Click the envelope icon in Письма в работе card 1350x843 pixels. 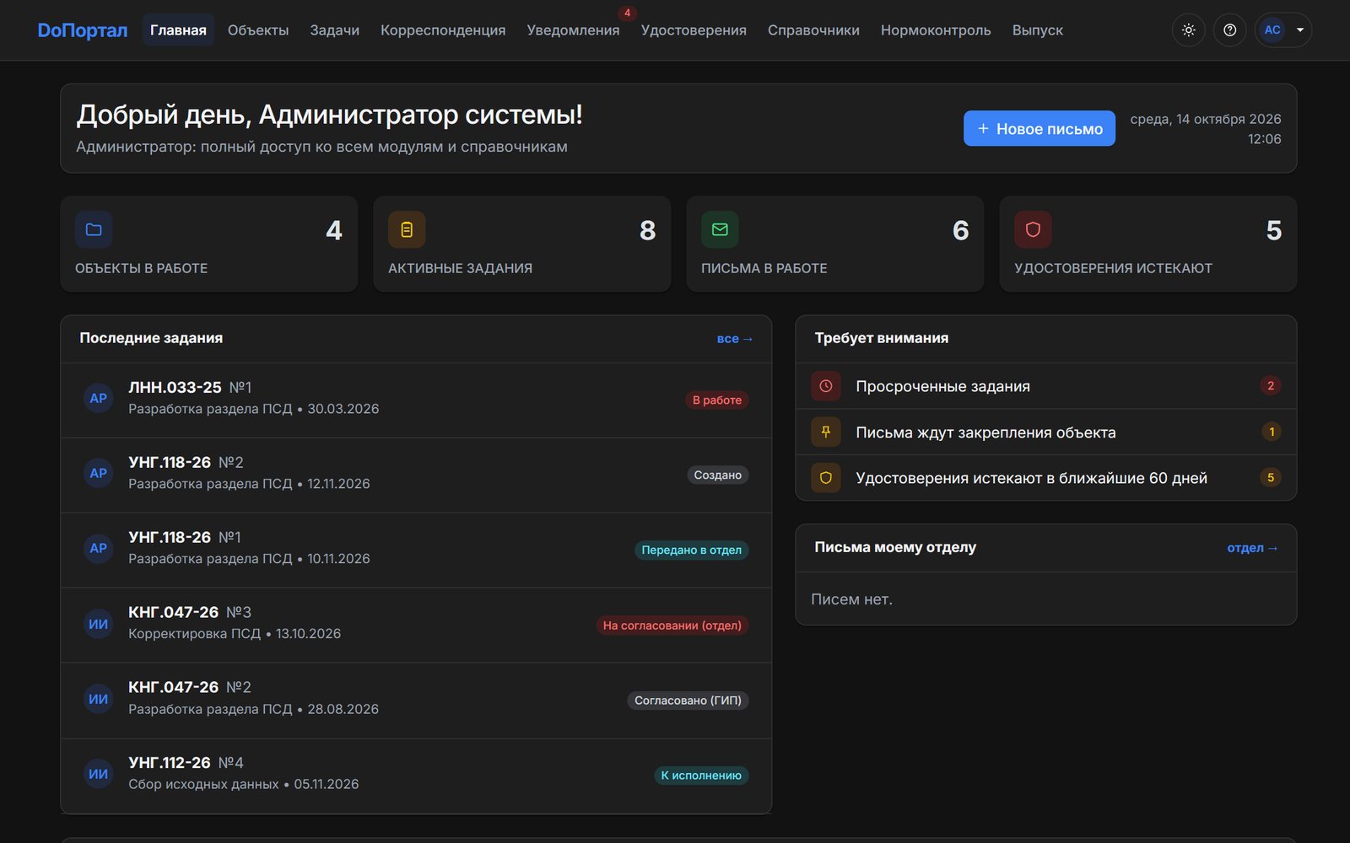click(x=720, y=229)
